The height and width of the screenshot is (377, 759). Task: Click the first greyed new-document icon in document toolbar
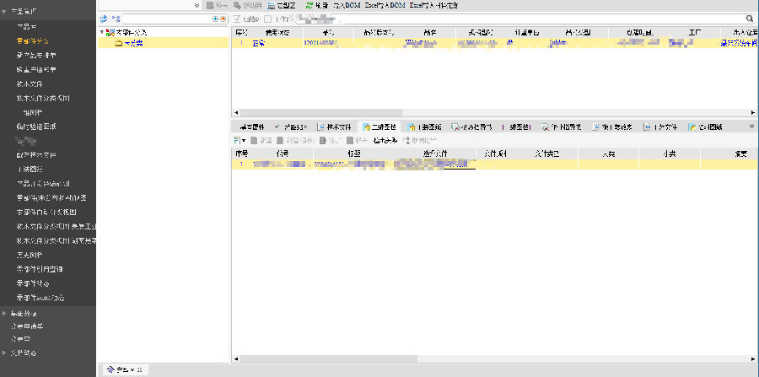click(x=254, y=140)
